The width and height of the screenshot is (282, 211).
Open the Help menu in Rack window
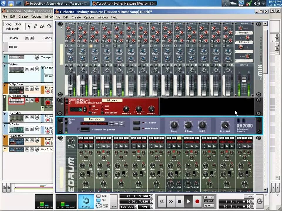pos(114,17)
